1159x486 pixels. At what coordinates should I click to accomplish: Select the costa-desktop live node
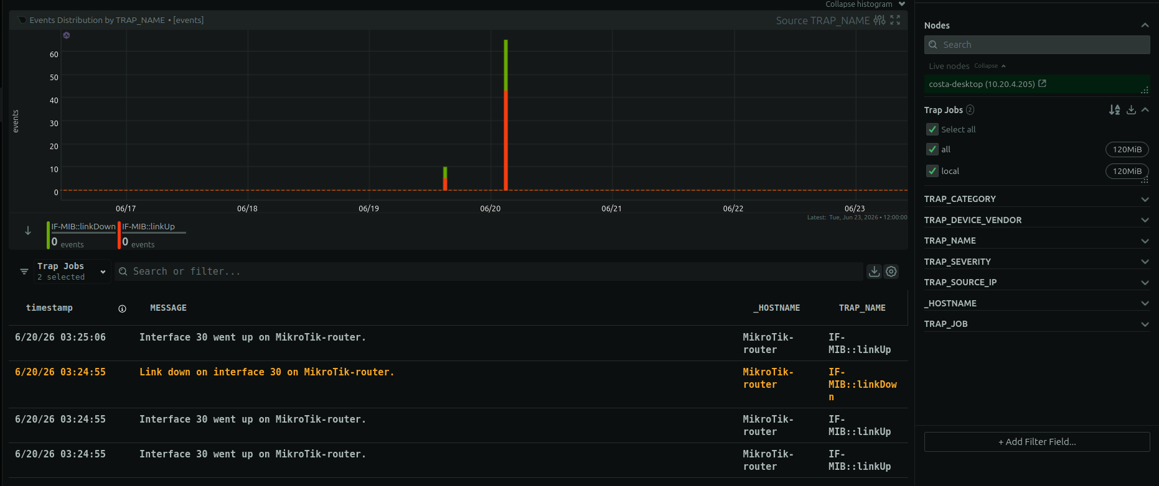pyautogui.click(x=1037, y=84)
